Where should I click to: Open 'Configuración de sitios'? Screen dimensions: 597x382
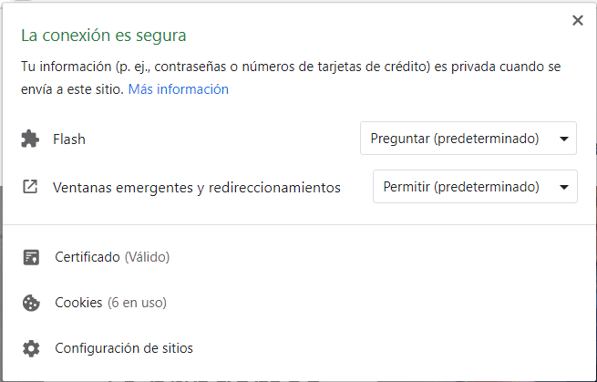point(124,348)
